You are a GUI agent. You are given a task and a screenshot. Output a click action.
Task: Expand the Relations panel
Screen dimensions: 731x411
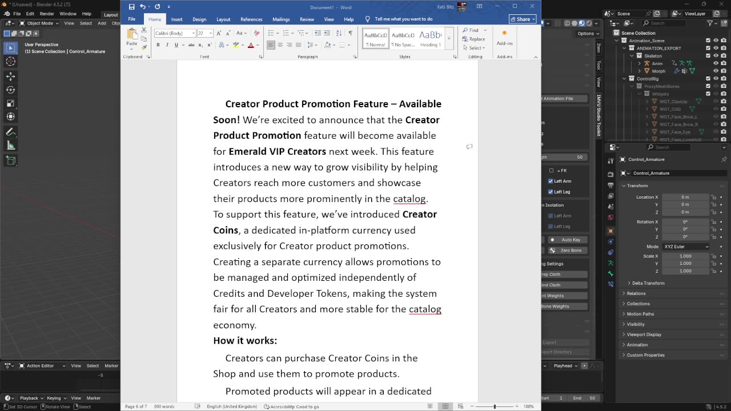click(636, 293)
